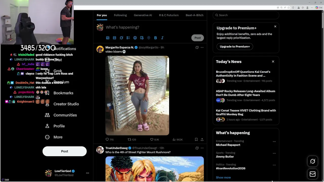This screenshot has height=182, width=324.
Task: Show more trending topics
Action: click(x=223, y=177)
